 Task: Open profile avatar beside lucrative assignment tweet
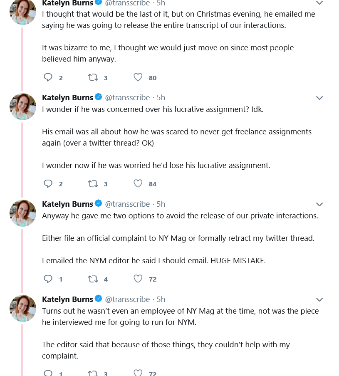tap(23, 106)
